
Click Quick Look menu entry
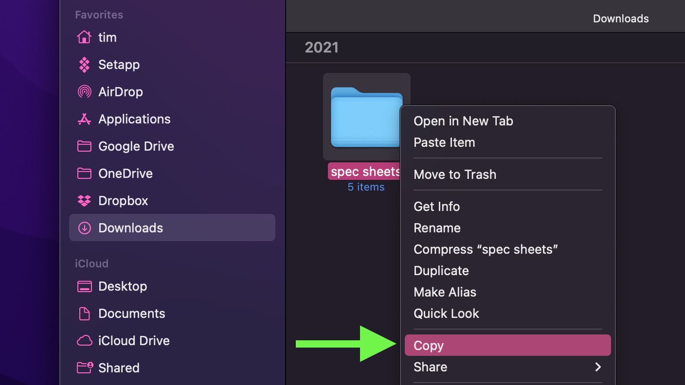pyautogui.click(x=446, y=314)
